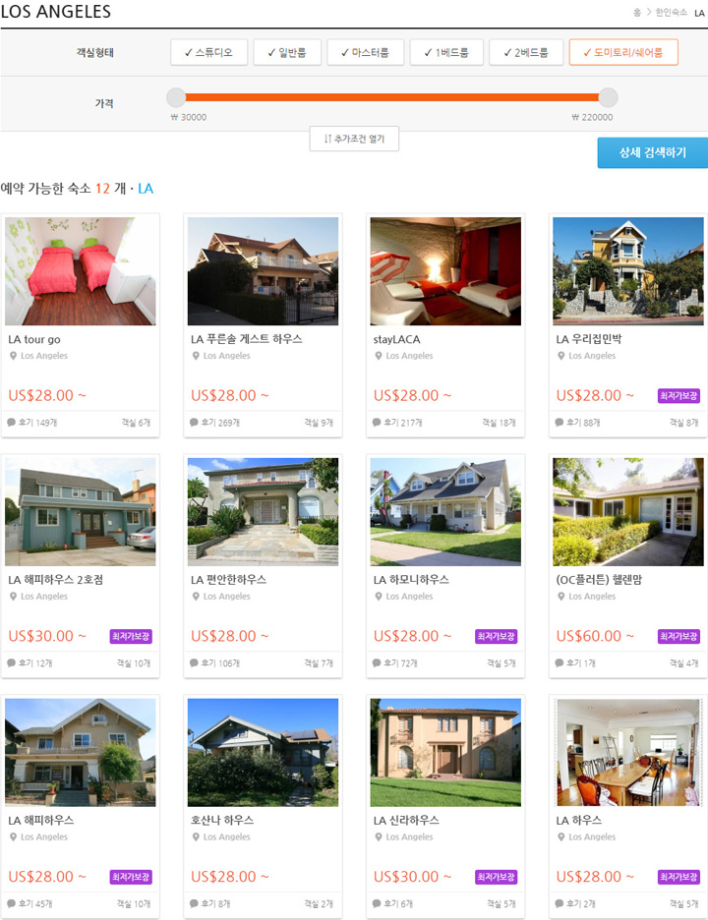Viewport: 708px width, 920px height.
Task: Click the 상세 검색하기 search button
Action: (652, 152)
